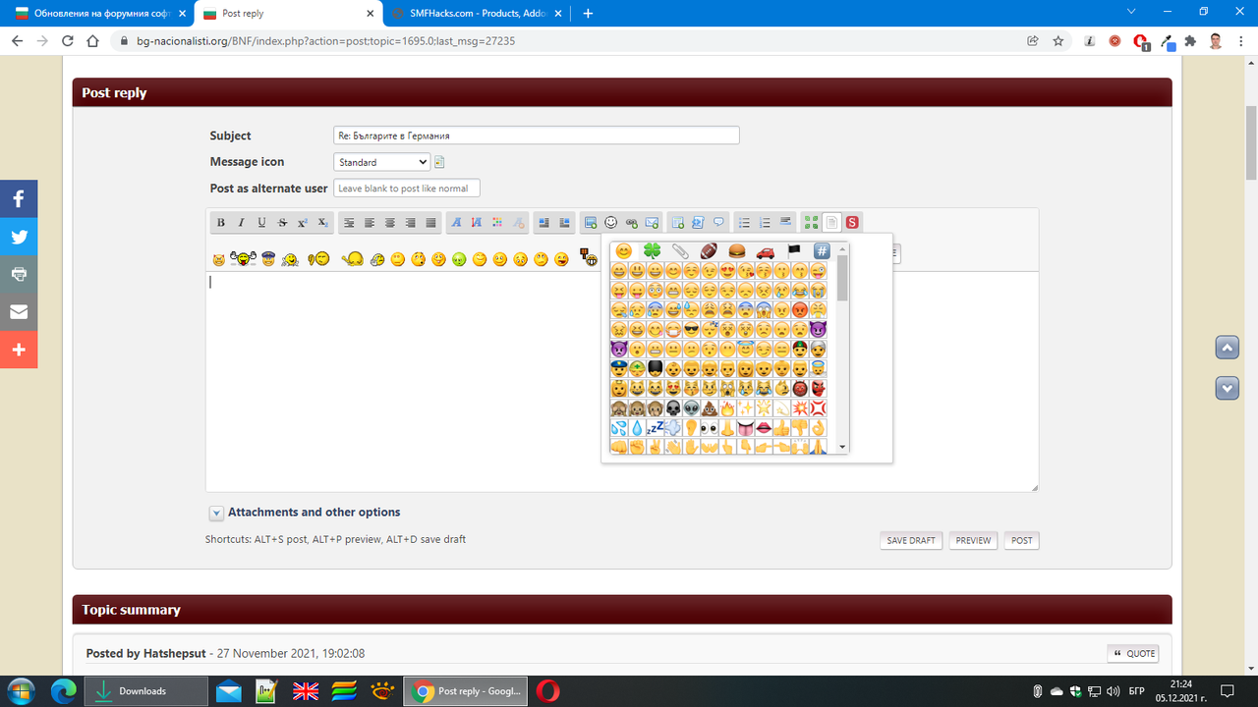The height and width of the screenshot is (707, 1258).
Task: Click the emoji picker scrollbar thumb
Action: [x=842, y=277]
